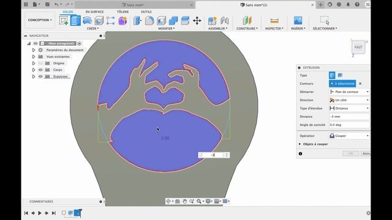This screenshot has width=392, height=220.
Task: Open the Opération dropdown (Couper)
Action: click(x=349, y=136)
